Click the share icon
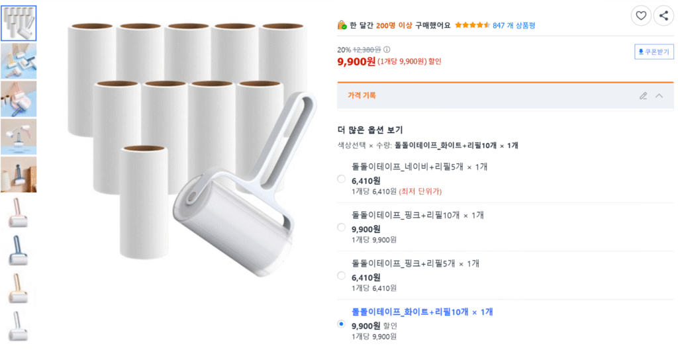The image size is (678, 352). coord(663,16)
